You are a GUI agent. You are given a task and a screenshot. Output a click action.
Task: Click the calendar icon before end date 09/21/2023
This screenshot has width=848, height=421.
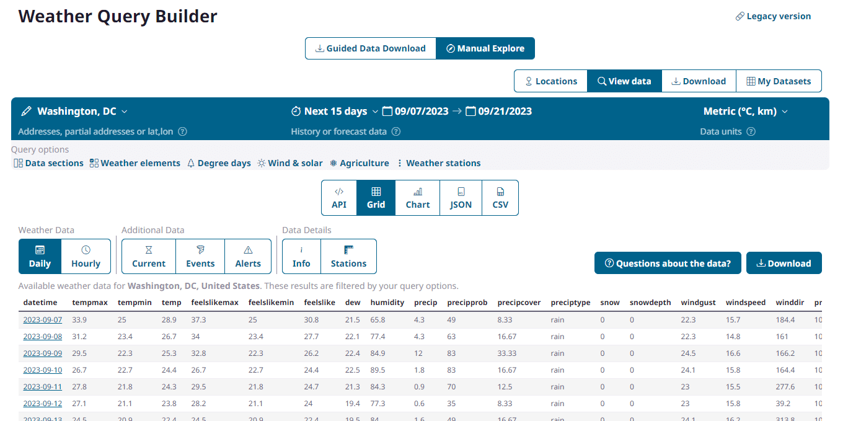470,112
